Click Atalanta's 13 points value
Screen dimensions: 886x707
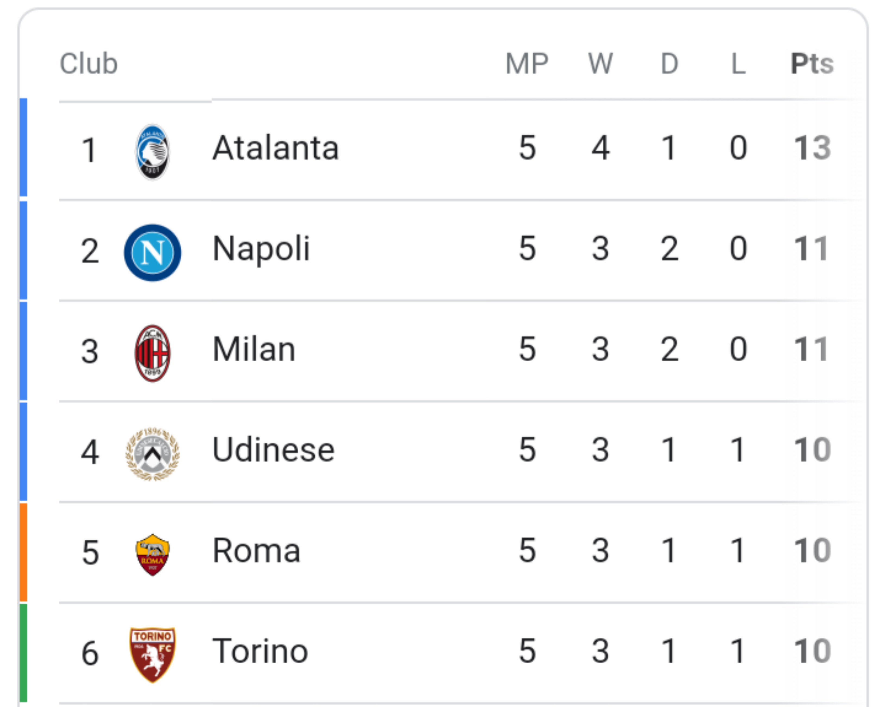pos(812,148)
